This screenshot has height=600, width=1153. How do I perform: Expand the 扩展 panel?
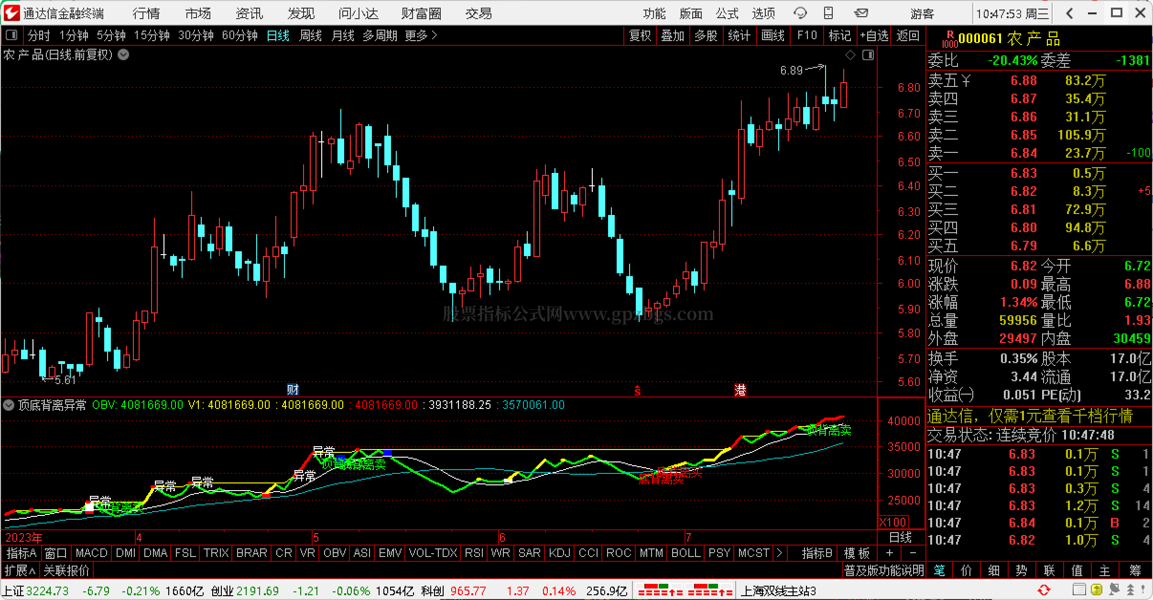click(x=20, y=570)
